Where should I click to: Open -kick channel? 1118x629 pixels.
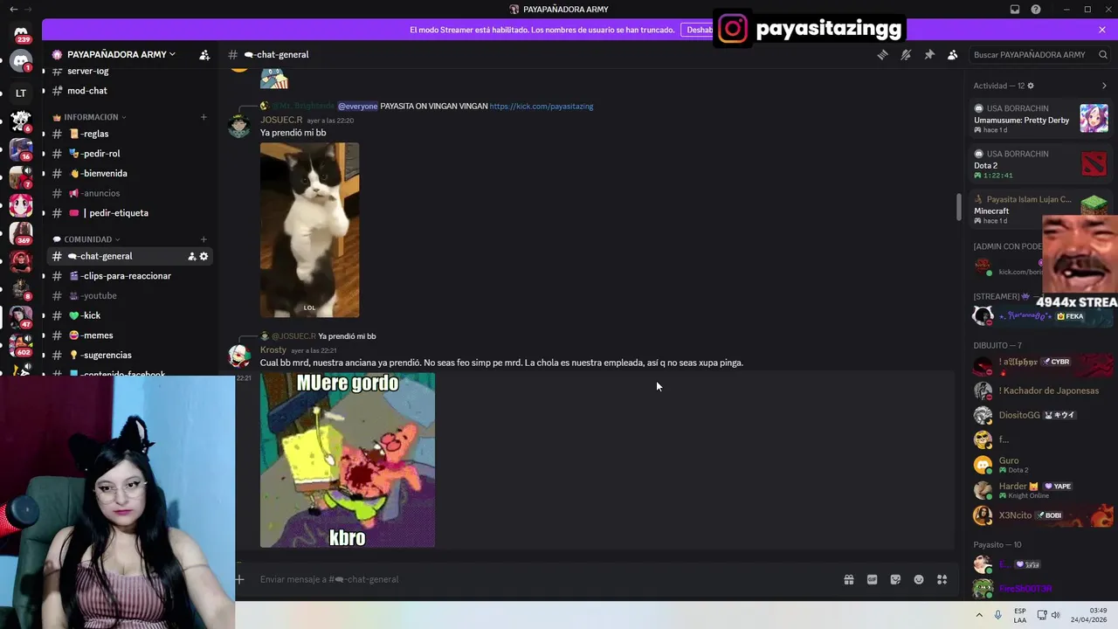pyautogui.click(x=128, y=315)
